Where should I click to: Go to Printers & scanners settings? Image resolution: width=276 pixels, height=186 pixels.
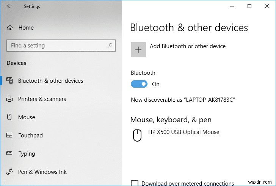pyautogui.click(x=42, y=99)
